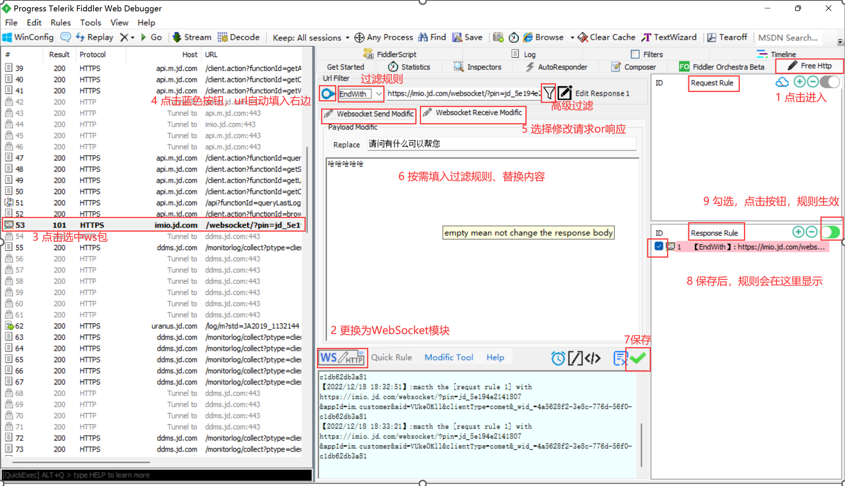Enable the Response Rule toggle switch
The height and width of the screenshot is (486, 845).
click(x=831, y=232)
